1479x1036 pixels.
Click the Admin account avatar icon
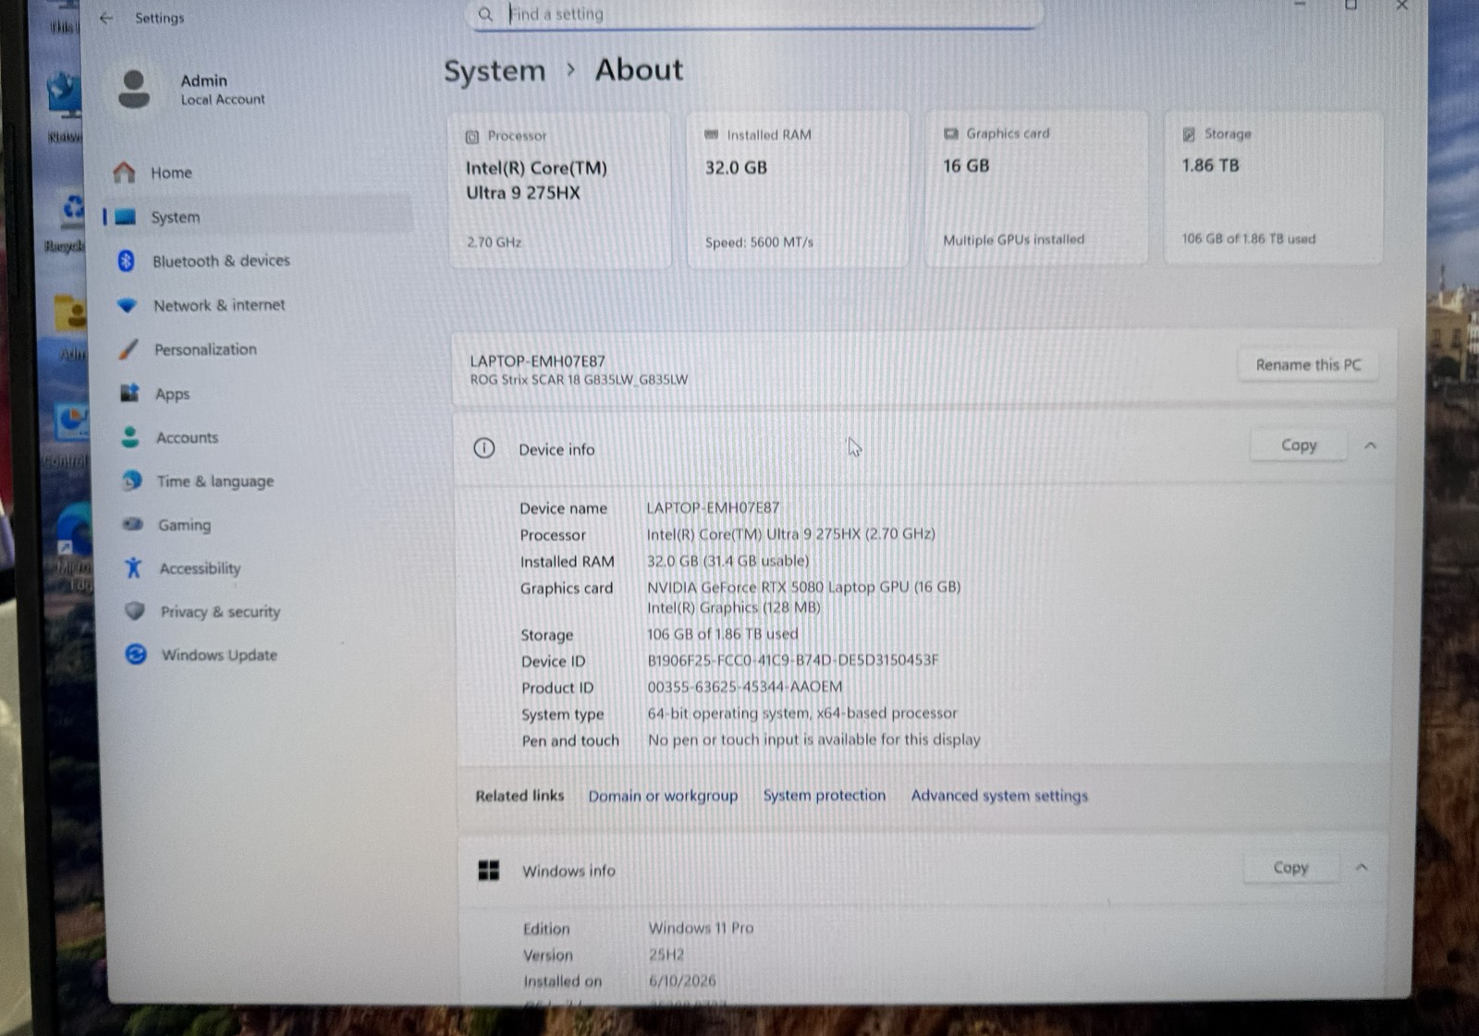134,89
